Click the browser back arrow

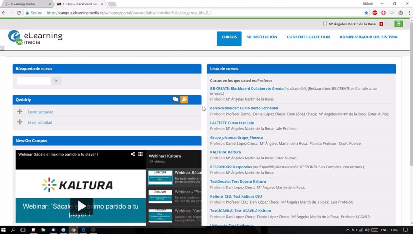coord(4,13)
